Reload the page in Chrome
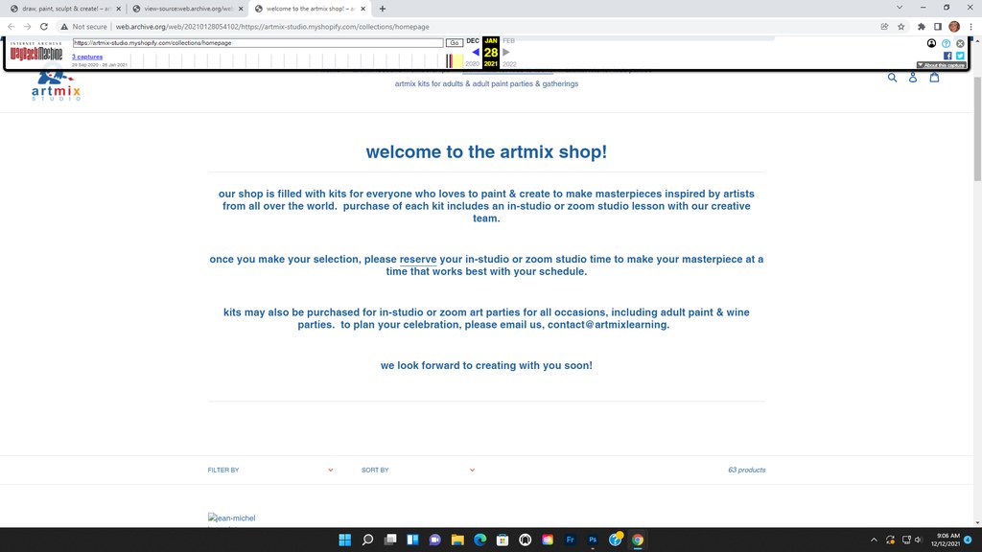Viewport: 982px width, 552px height. (44, 26)
